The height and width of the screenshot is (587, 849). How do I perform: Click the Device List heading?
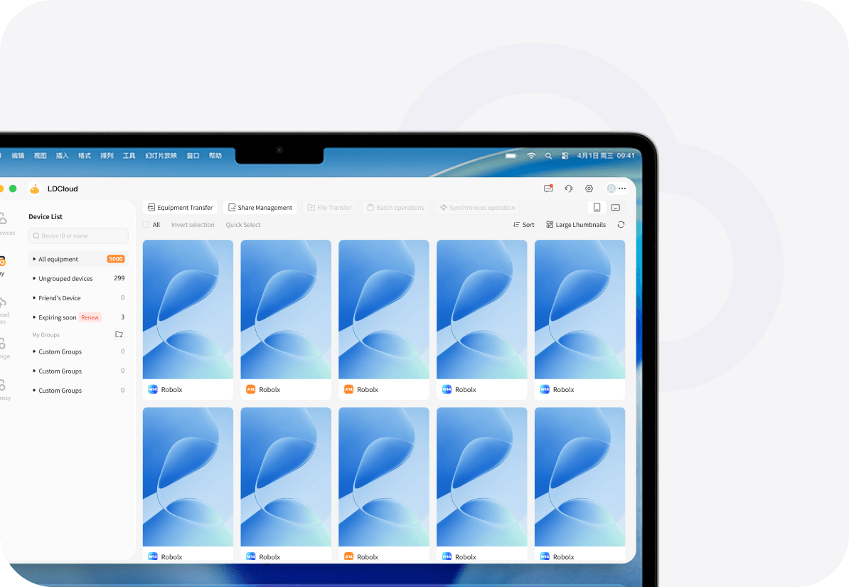(x=46, y=216)
